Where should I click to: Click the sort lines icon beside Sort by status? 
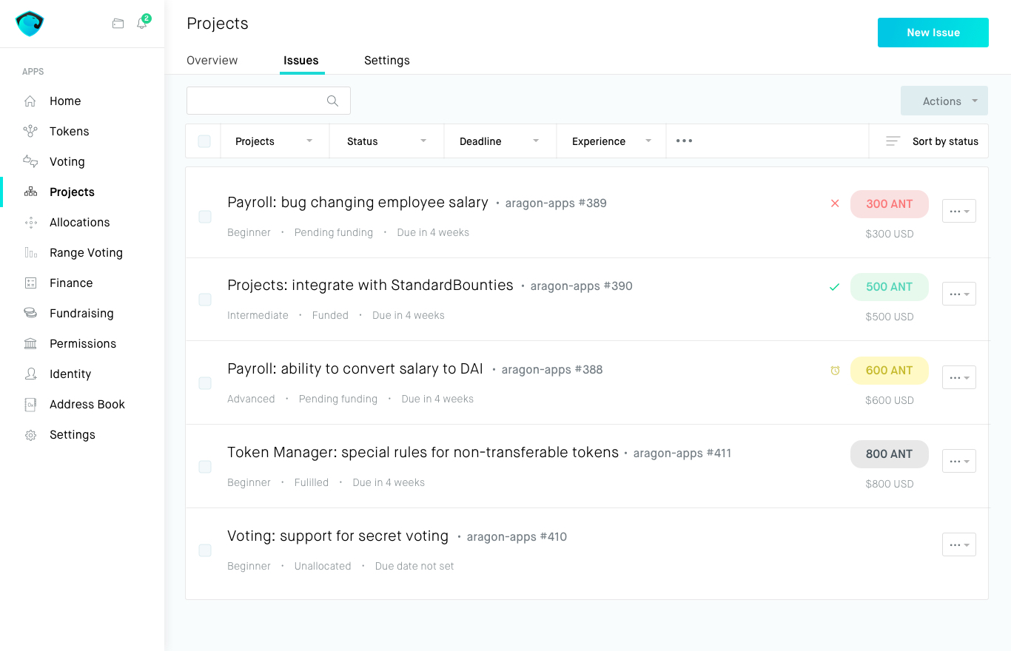(893, 141)
